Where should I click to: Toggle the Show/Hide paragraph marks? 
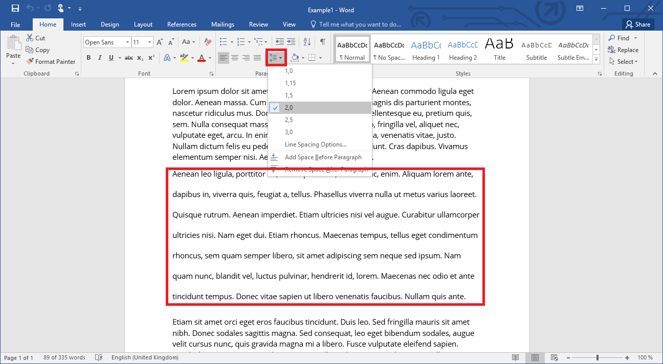[323, 42]
